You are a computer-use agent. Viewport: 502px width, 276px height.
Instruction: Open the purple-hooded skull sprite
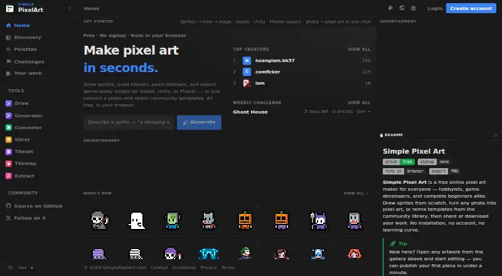(x=173, y=253)
